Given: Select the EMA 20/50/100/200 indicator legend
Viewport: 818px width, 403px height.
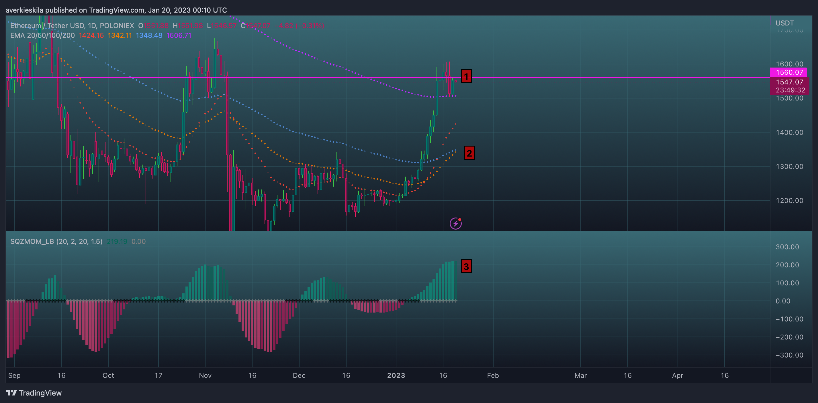Looking at the screenshot, I should coord(42,35).
